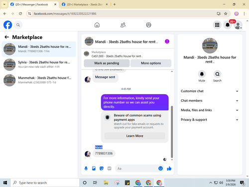Click the 7789831306 message bubble
The width and height of the screenshot is (249, 187).
click(x=104, y=153)
